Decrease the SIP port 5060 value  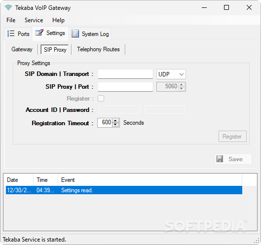coord(181,88)
